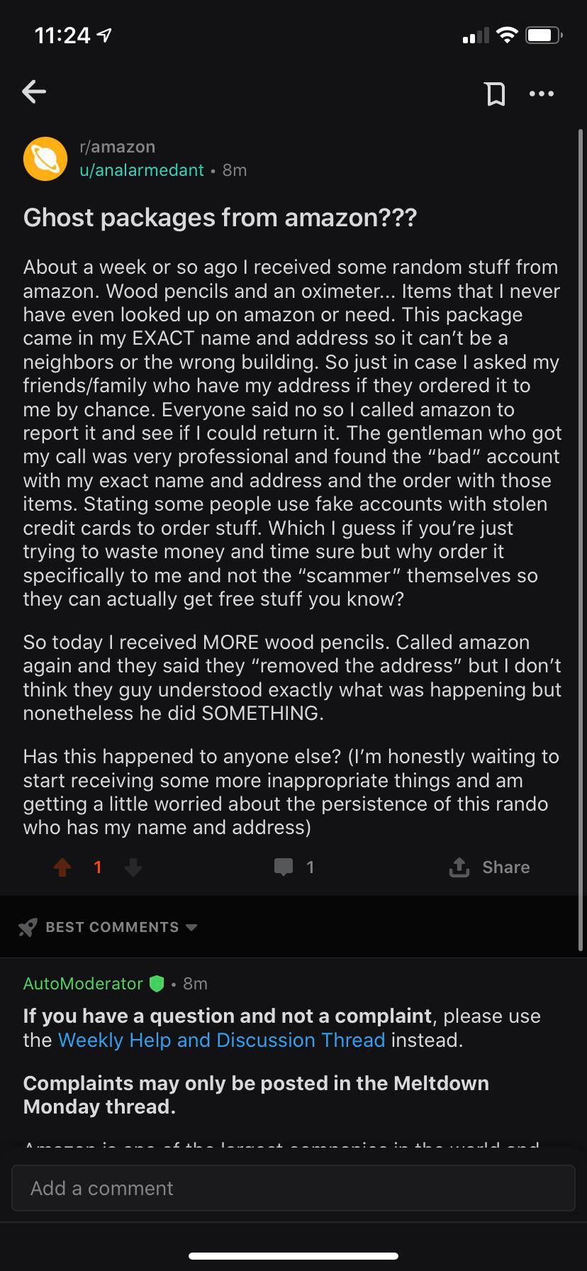Tap the Wi-Fi status bar icon
587x1271 pixels.
click(x=507, y=35)
